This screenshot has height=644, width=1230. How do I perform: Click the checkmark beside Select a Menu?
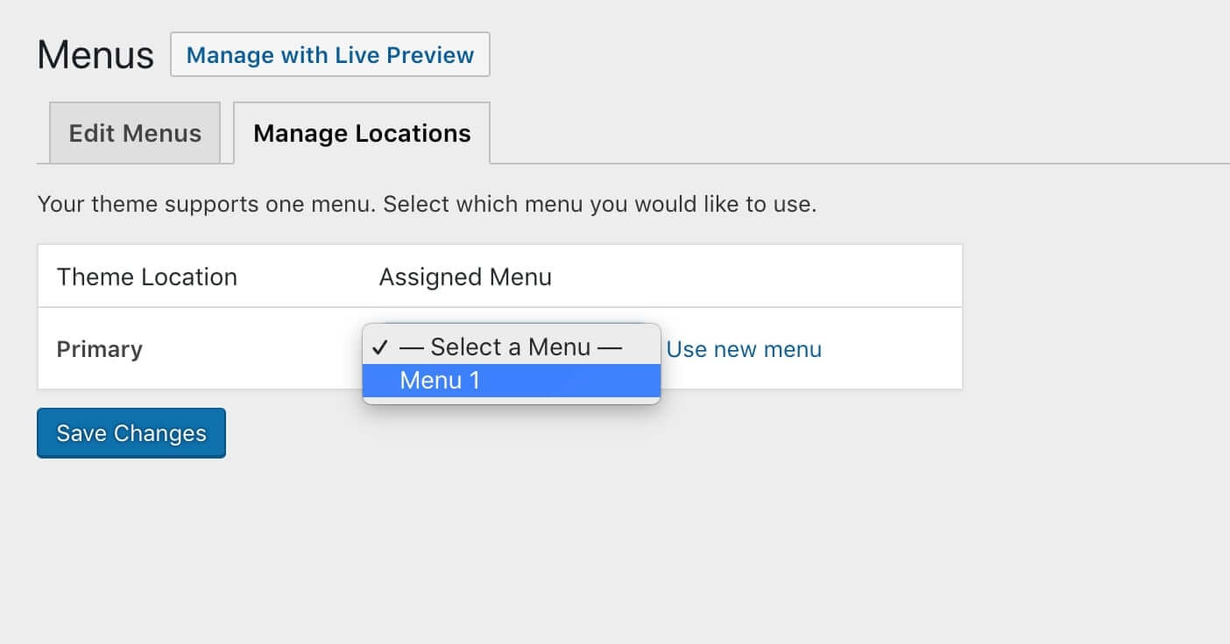tap(379, 347)
